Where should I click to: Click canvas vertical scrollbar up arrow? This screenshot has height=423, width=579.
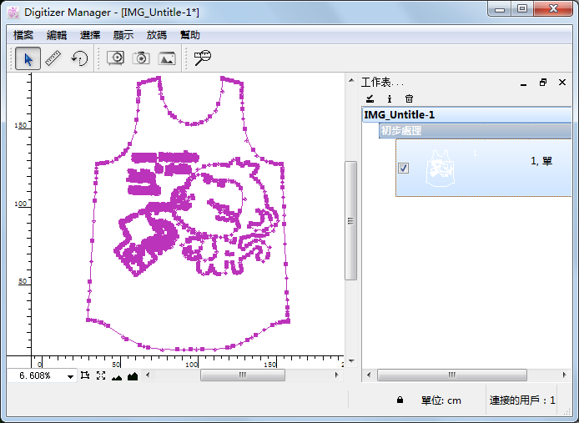click(351, 80)
